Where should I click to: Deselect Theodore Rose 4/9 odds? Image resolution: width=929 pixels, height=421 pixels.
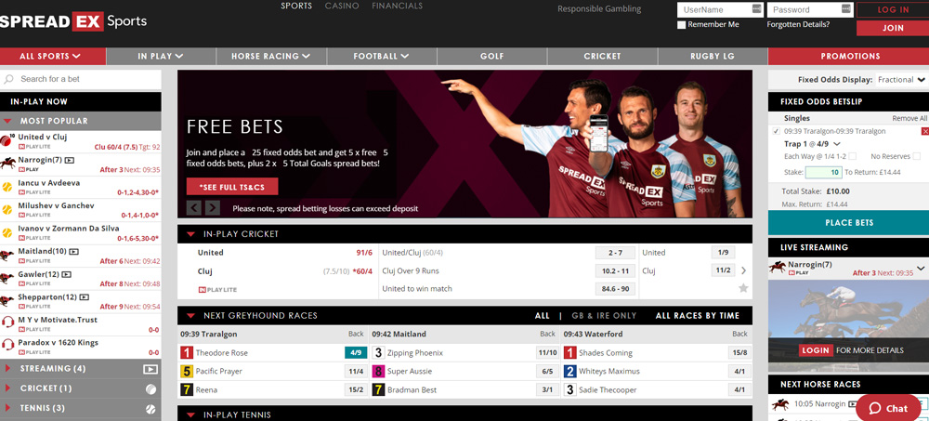pos(356,353)
